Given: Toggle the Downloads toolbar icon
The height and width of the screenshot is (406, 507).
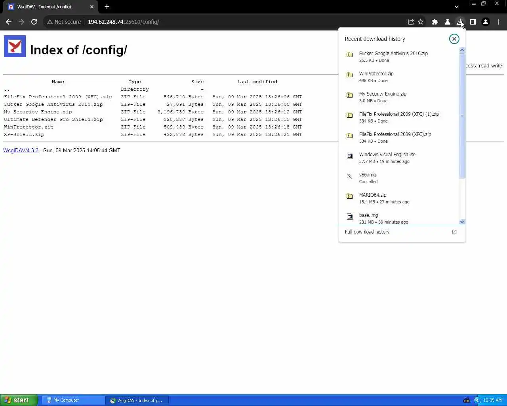Looking at the screenshot, I should point(460,22).
